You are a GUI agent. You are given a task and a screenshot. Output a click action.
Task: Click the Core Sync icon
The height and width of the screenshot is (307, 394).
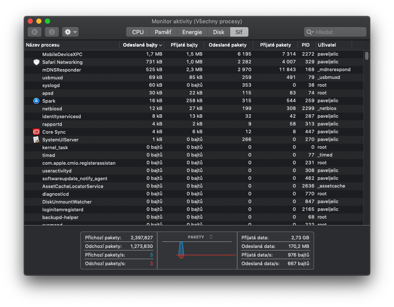tap(36, 132)
